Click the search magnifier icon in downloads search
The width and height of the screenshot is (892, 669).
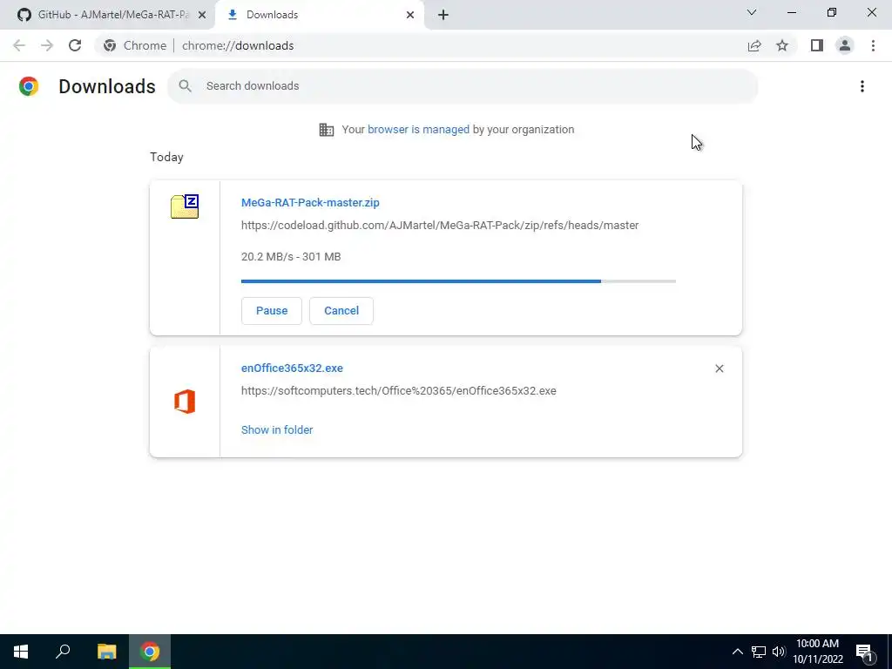coord(185,86)
